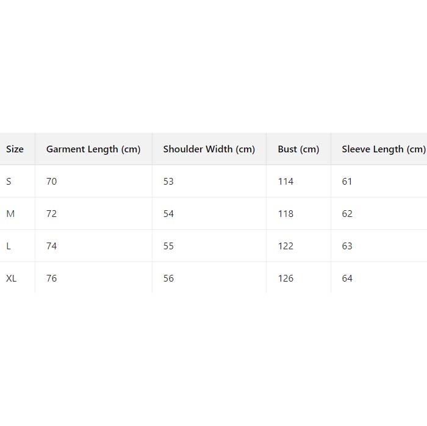
Task: Click shoulder width value 53
Action: click(168, 182)
